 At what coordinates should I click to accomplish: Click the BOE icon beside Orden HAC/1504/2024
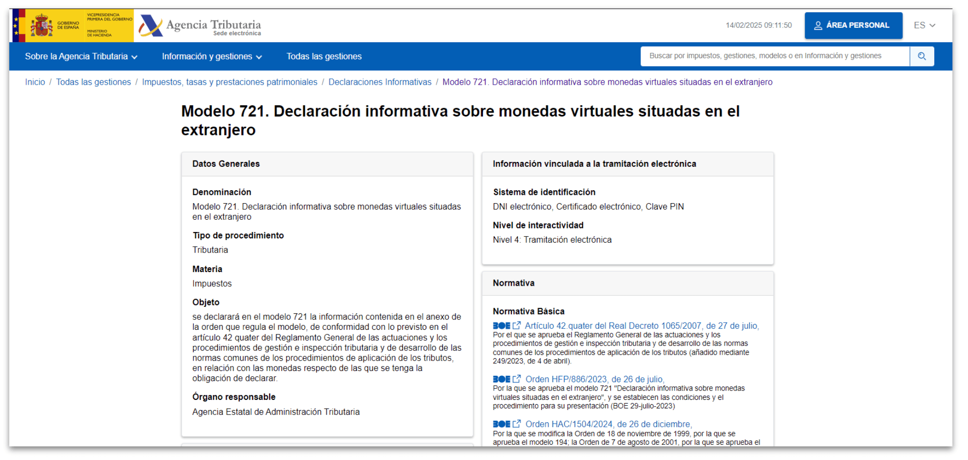coord(500,424)
